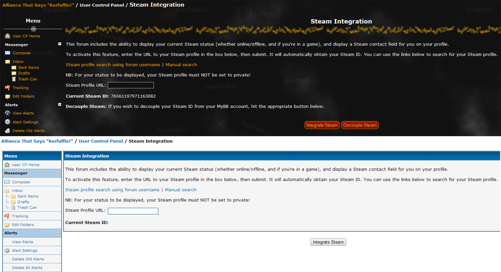Click the Trash Can icon in the light menu
501x272 pixels.
[x=13, y=208]
